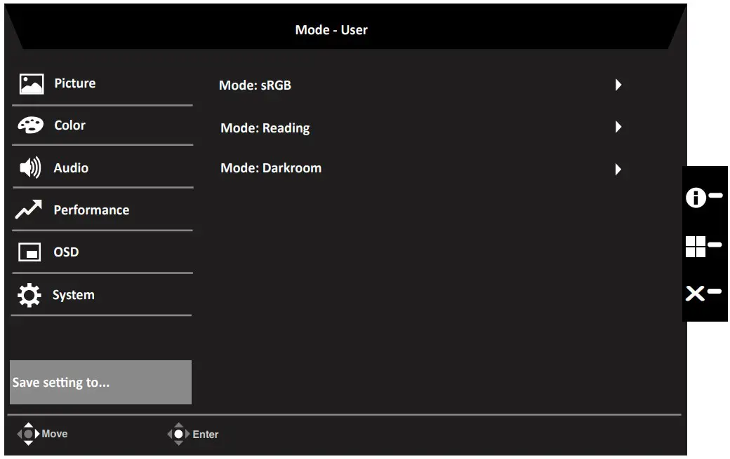The image size is (730, 459).
Task: Select the Performance graph icon
Action: (x=29, y=210)
